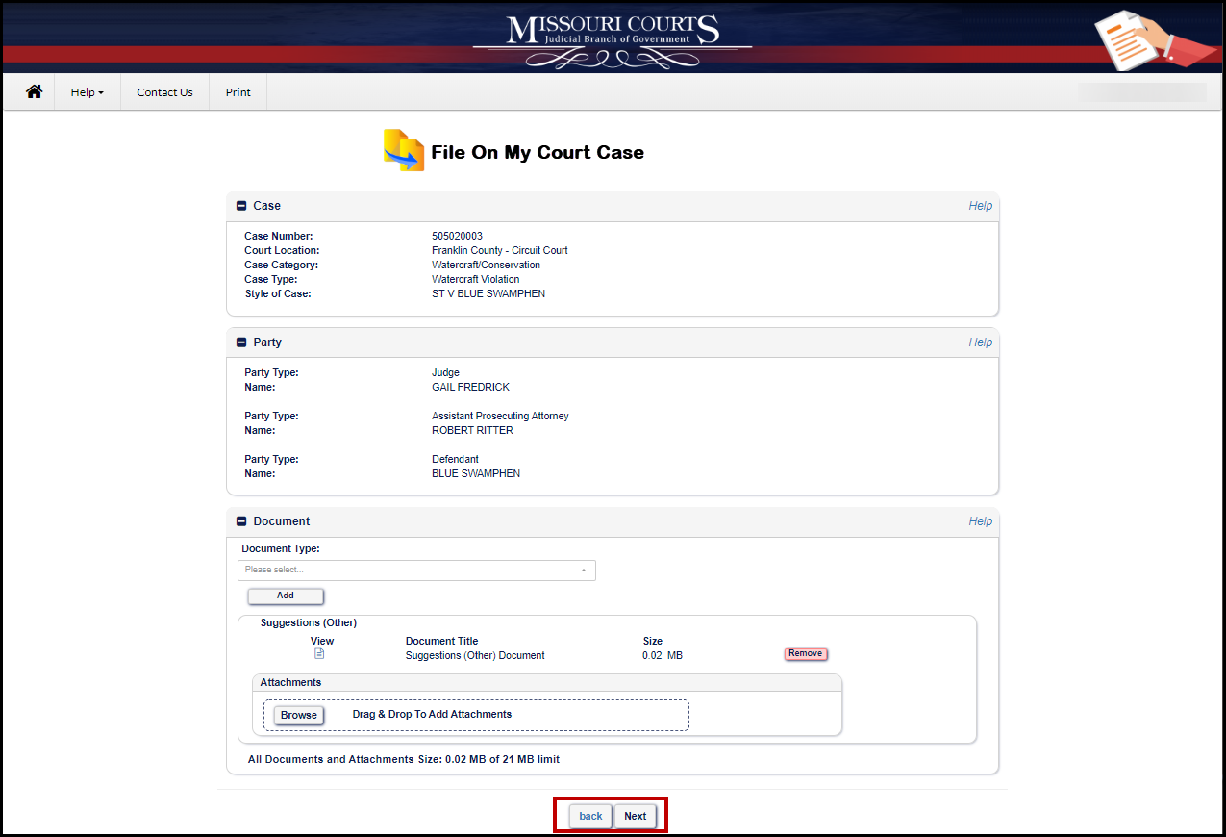Open the Contact Us page
This screenshot has height=837, width=1226.
(x=164, y=92)
